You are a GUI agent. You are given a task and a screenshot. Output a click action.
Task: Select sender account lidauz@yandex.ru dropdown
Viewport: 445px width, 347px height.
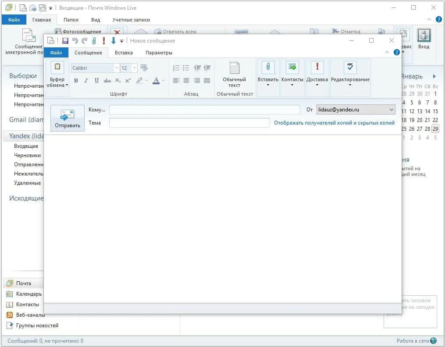(x=356, y=110)
